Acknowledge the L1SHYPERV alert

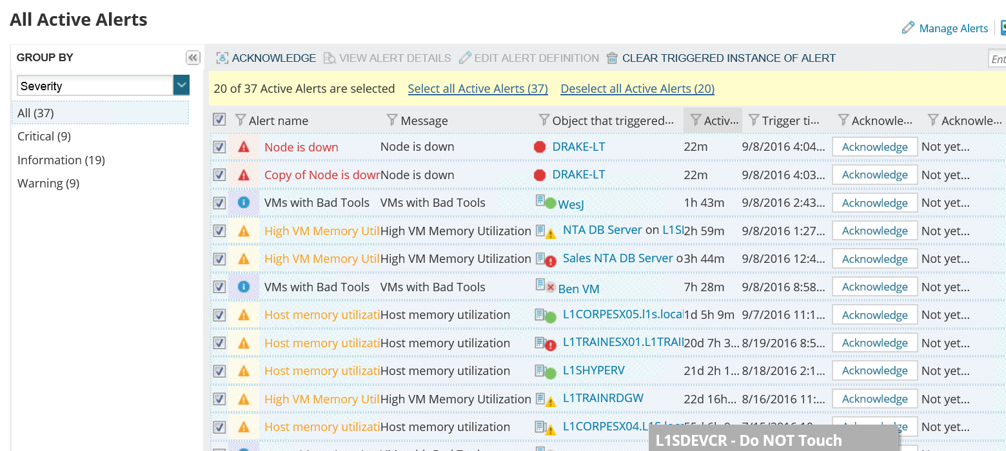point(874,370)
